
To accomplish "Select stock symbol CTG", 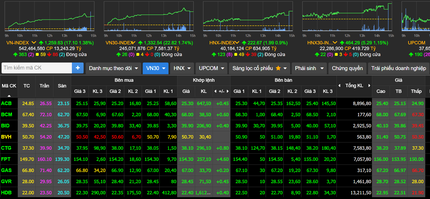I will click(6, 148).
